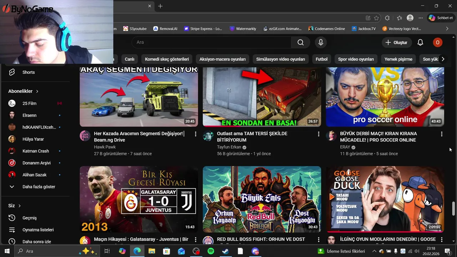Viewport: 457px width, 257px height.
Task: Open the browser extensions puzzle icon
Action: click(x=387, y=18)
